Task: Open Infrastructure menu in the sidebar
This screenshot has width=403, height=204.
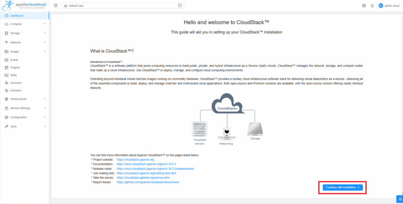Action: pos(24,99)
